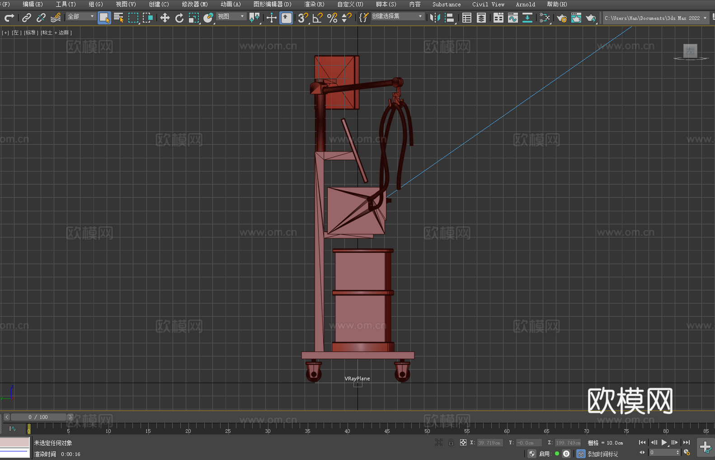Click the Set Key large plus button
Screen dimensions: 715x460
click(705, 447)
